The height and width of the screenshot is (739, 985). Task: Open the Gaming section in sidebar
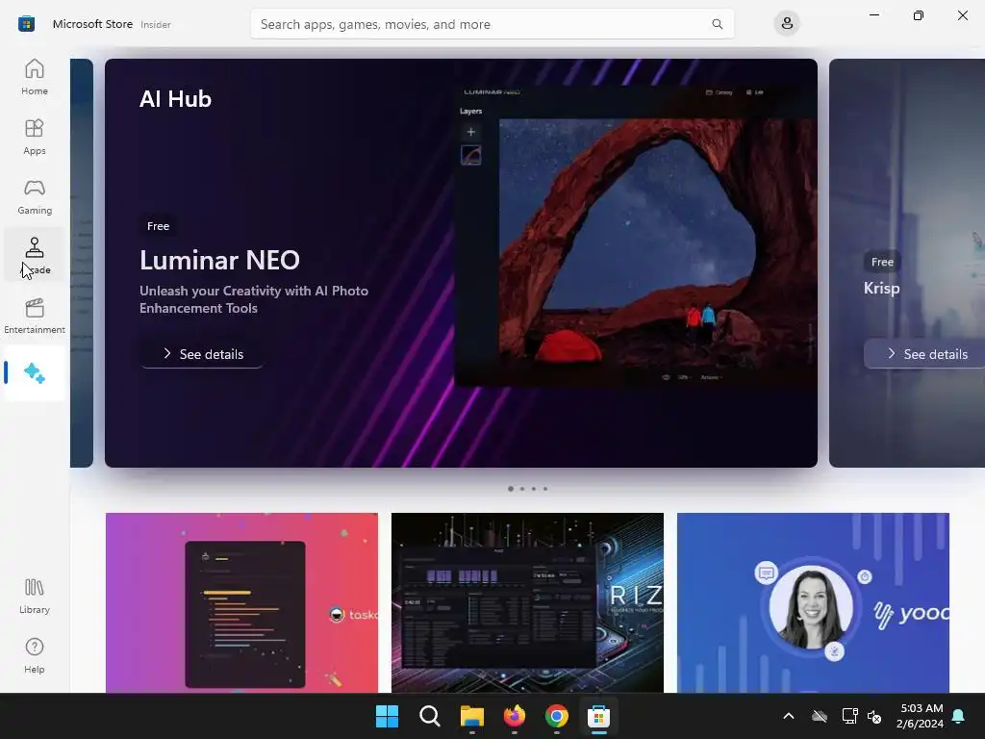[x=35, y=196]
